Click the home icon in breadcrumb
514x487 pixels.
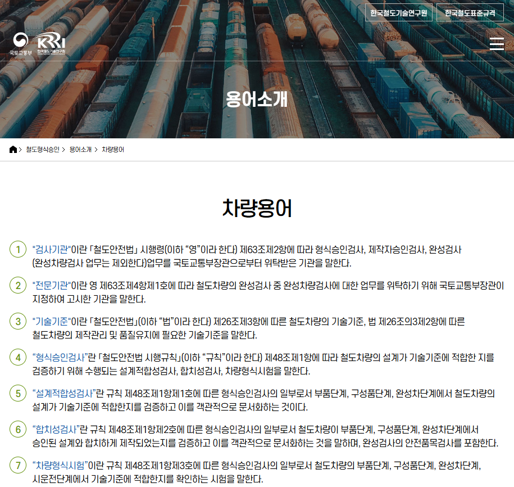click(13, 150)
